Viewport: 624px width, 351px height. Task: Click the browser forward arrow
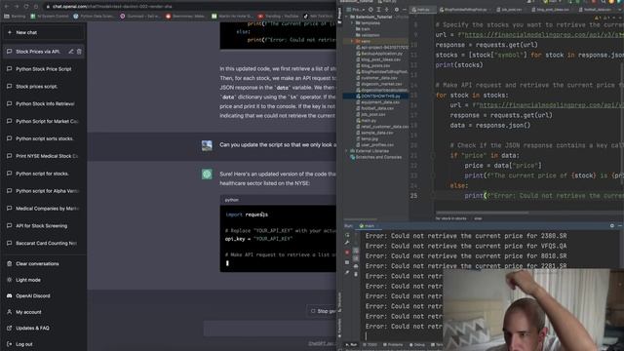click(17, 7)
